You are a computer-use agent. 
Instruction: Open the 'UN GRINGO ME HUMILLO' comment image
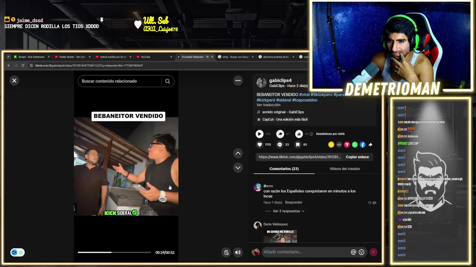(280, 236)
